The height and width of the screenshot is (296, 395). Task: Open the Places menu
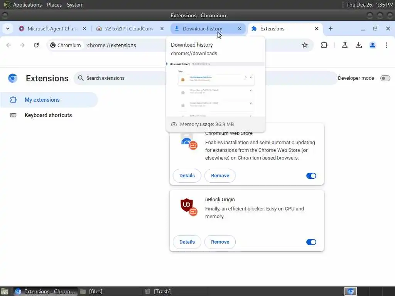point(54,5)
